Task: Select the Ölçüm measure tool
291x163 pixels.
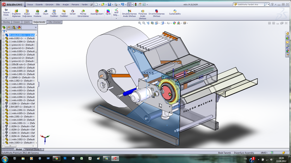Action: (45, 12)
